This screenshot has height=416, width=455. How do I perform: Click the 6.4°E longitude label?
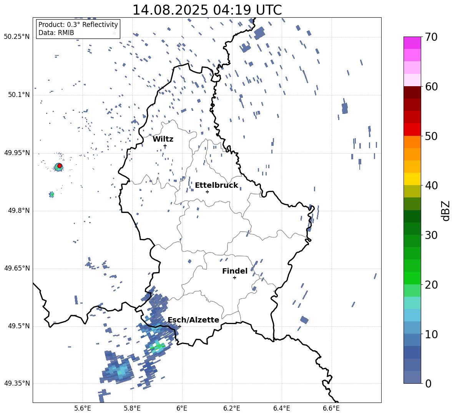[x=281, y=408]
